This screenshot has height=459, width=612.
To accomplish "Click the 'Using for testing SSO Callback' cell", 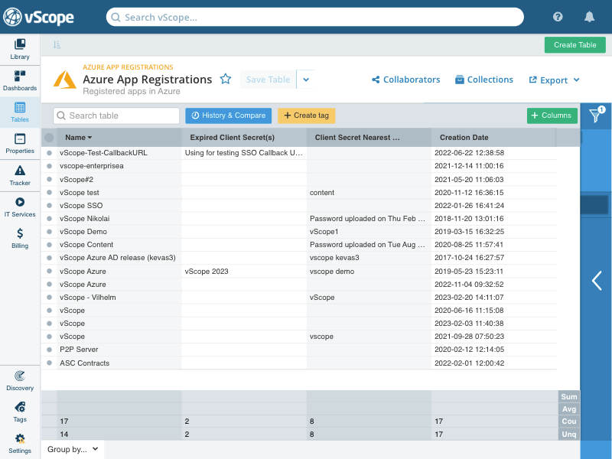I will (244, 152).
